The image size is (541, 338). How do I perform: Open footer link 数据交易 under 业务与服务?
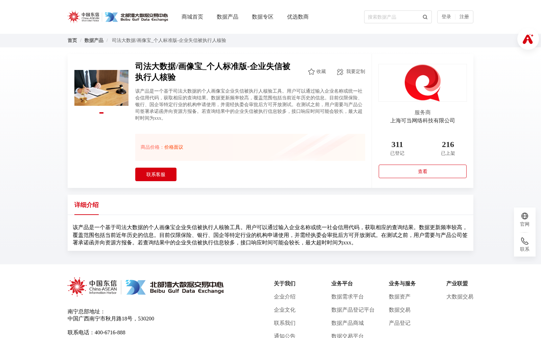(400, 310)
